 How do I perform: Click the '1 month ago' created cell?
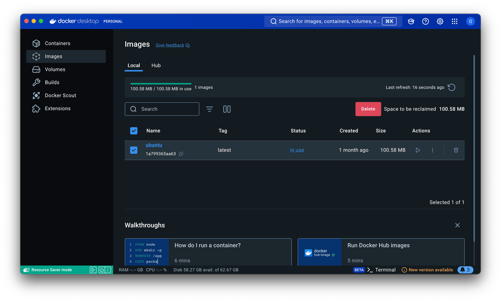tap(354, 150)
